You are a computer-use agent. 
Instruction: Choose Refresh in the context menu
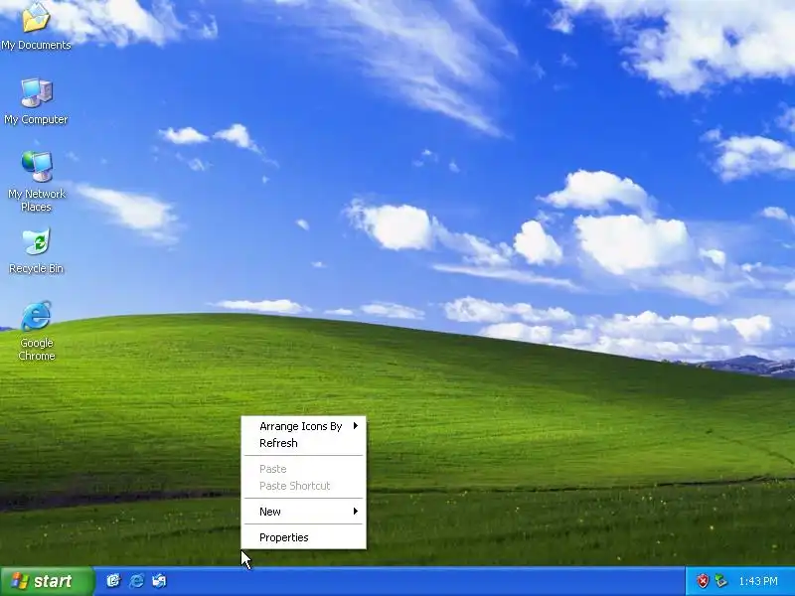(303, 443)
